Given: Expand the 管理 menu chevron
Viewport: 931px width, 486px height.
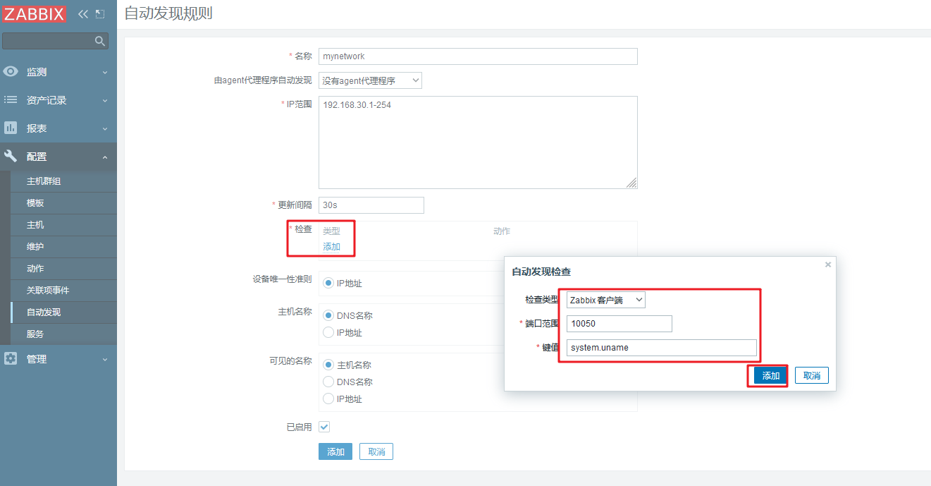Looking at the screenshot, I should [x=105, y=359].
